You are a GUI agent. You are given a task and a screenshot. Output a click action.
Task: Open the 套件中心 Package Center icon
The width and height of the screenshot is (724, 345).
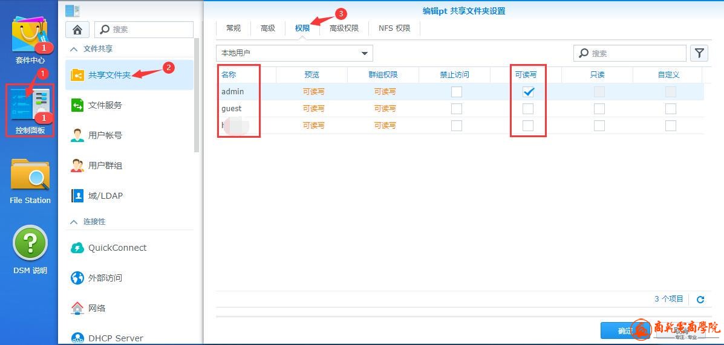[30, 37]
